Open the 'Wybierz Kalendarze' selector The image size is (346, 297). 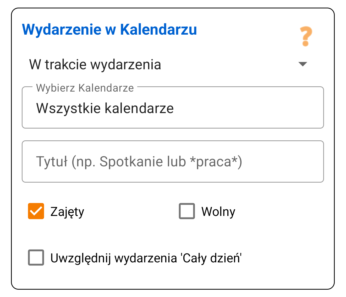pos(173,108)
